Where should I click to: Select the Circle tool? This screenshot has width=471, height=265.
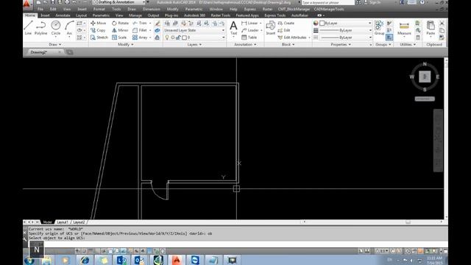pyautogui.click(x=56, y=28)
